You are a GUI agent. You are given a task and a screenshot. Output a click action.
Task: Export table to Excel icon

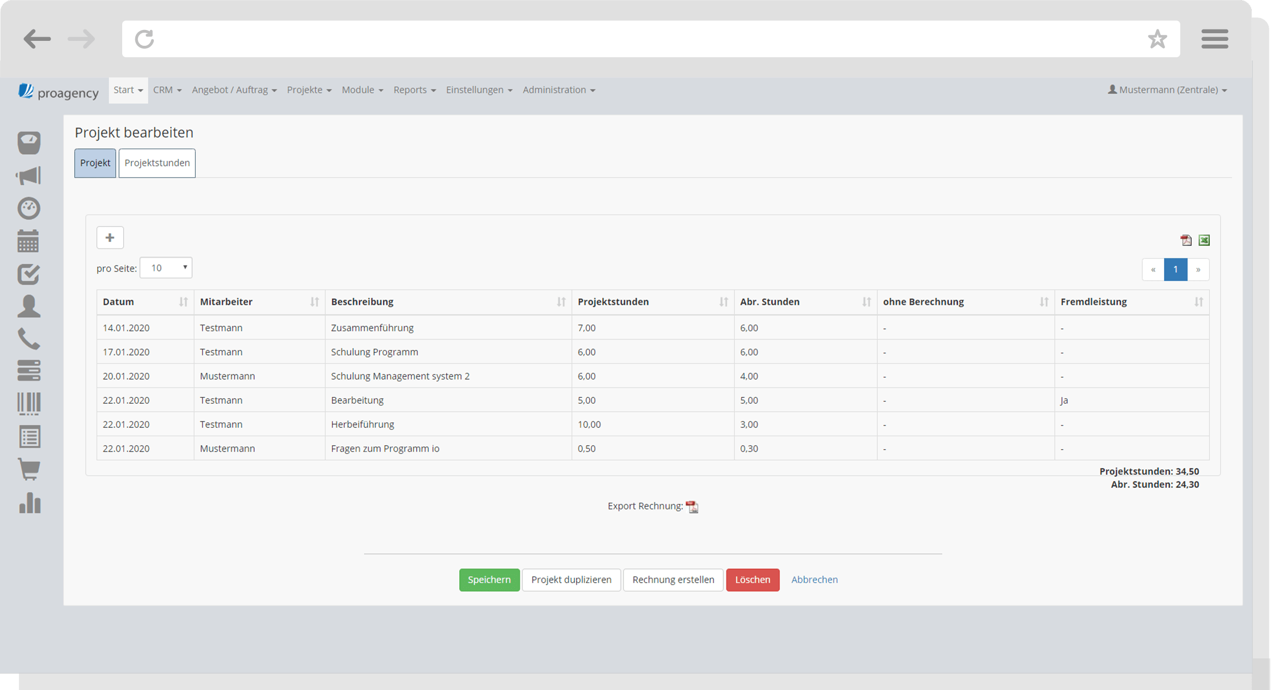coord(1204,240)
